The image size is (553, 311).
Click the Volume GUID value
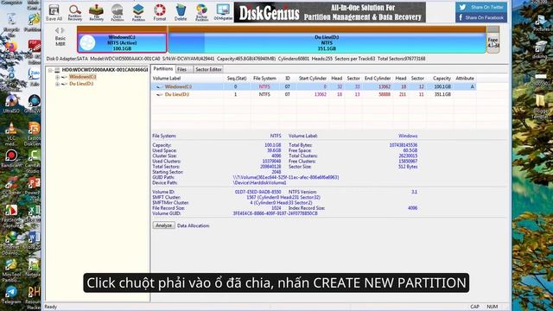coord(275,213)
